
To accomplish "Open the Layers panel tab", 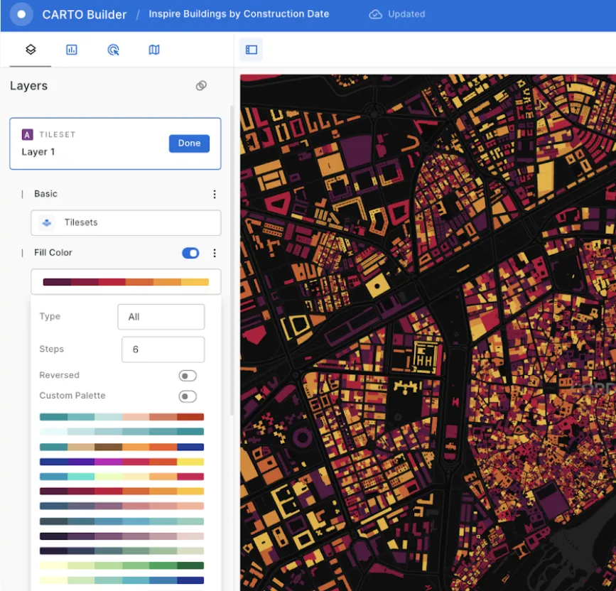I will 30,49.
